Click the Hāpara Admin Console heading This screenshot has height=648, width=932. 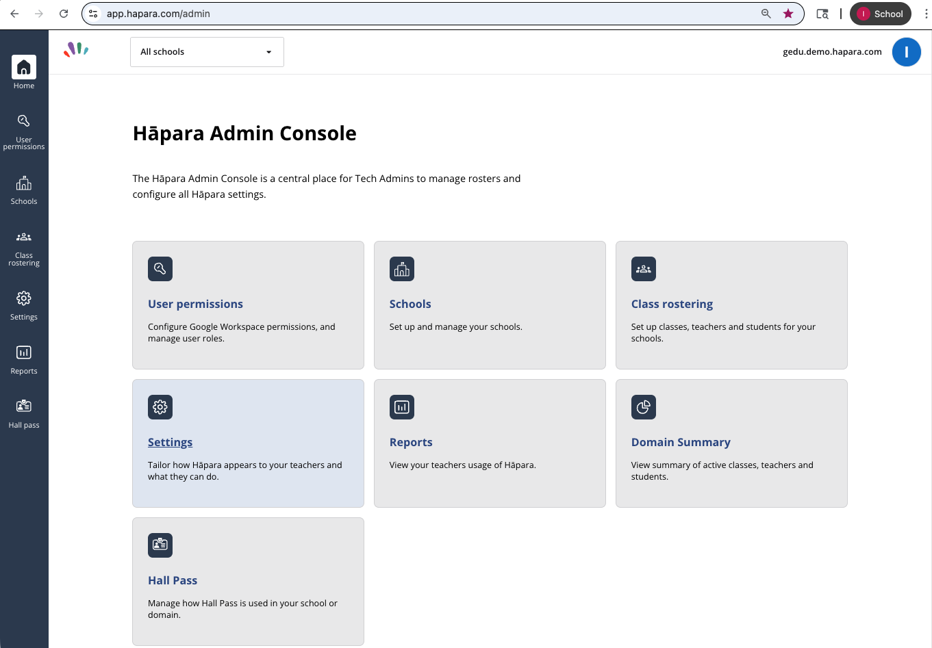point(244,133)
